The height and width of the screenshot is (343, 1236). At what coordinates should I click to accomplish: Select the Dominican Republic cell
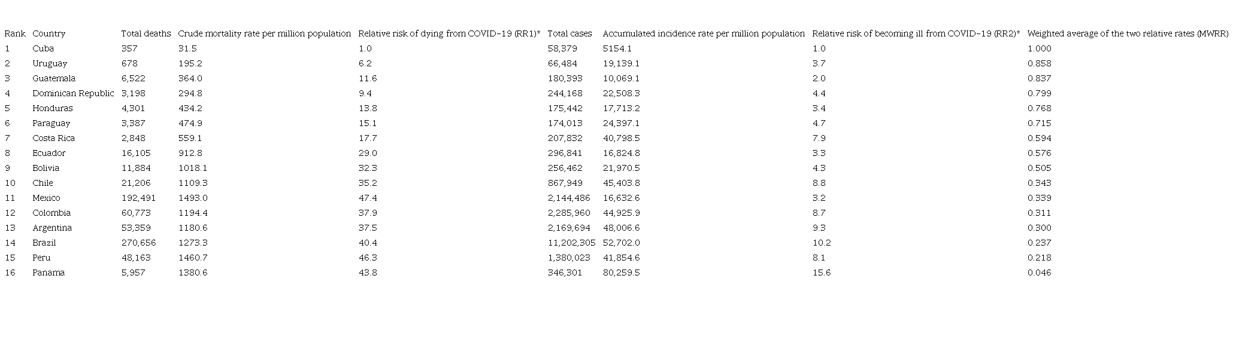(73, 93)
